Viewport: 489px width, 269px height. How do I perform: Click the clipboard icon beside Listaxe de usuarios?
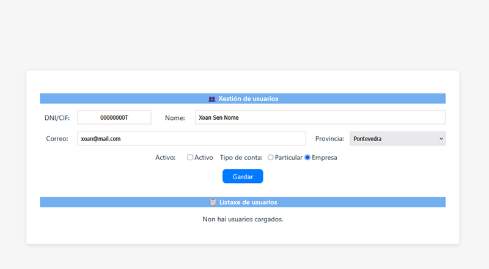(213, 202)
